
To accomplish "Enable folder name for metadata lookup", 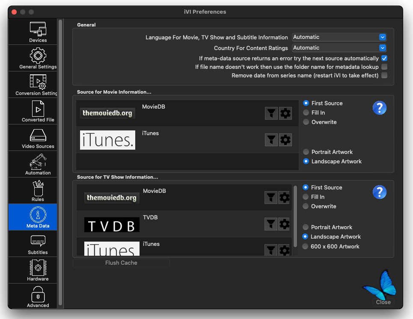I will 384,67.
